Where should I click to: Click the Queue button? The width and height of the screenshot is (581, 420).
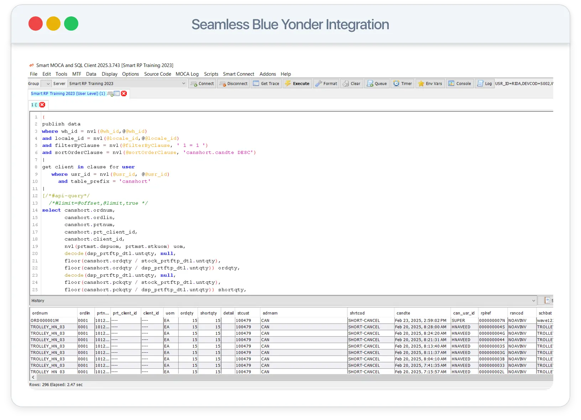[x=377, y=83]
